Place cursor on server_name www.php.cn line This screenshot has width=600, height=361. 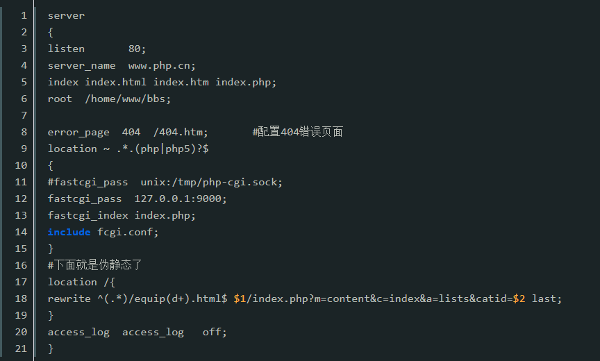[122, 66]
